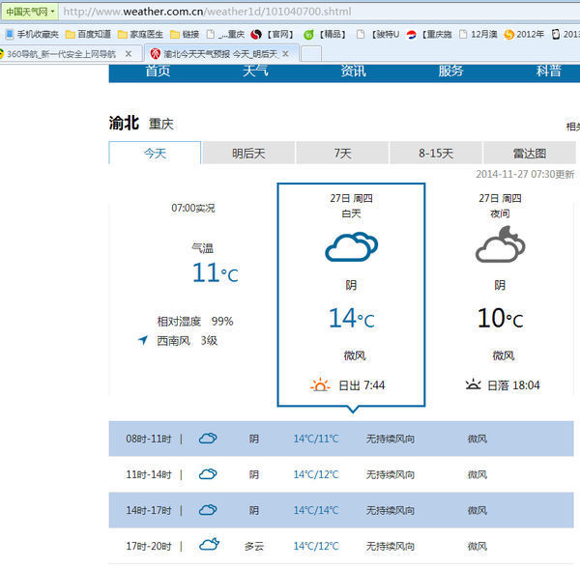Open the 【重庆旅 bookmark
580x569 pixels.
click(x=429, y=35)
